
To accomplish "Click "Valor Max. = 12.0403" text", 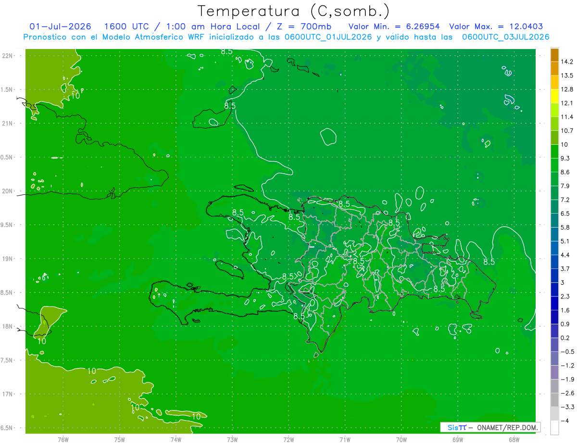I will 496,26.
